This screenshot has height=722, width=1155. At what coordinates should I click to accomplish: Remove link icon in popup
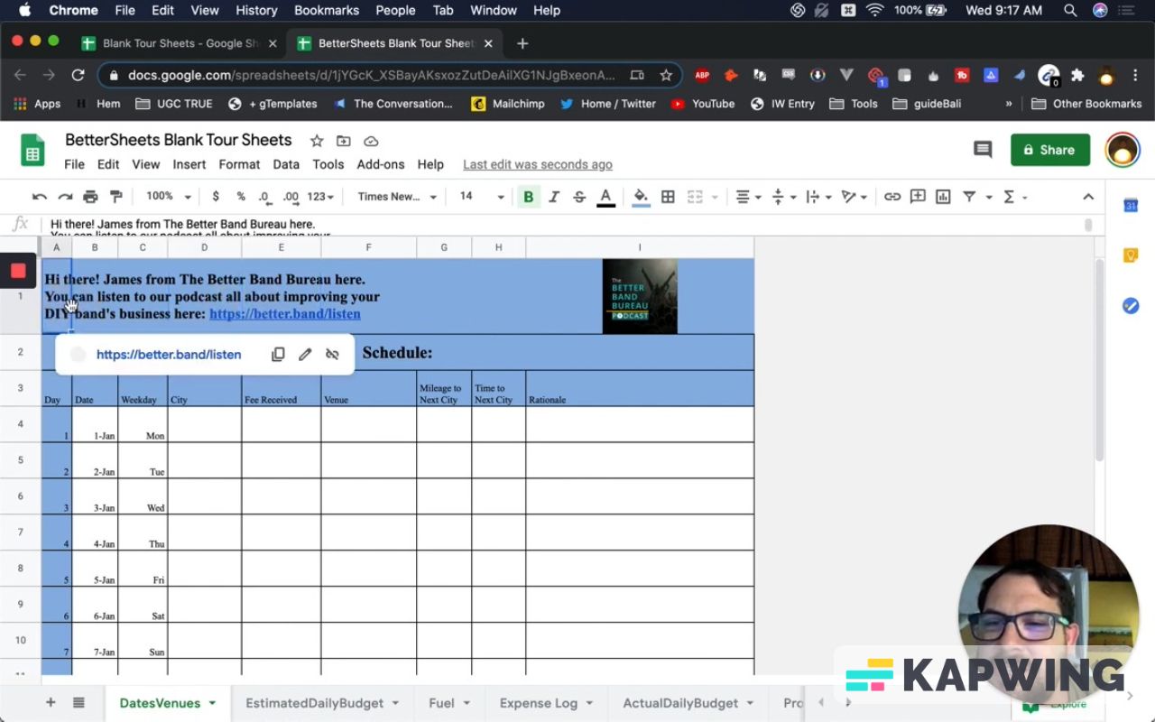point(332,355)
